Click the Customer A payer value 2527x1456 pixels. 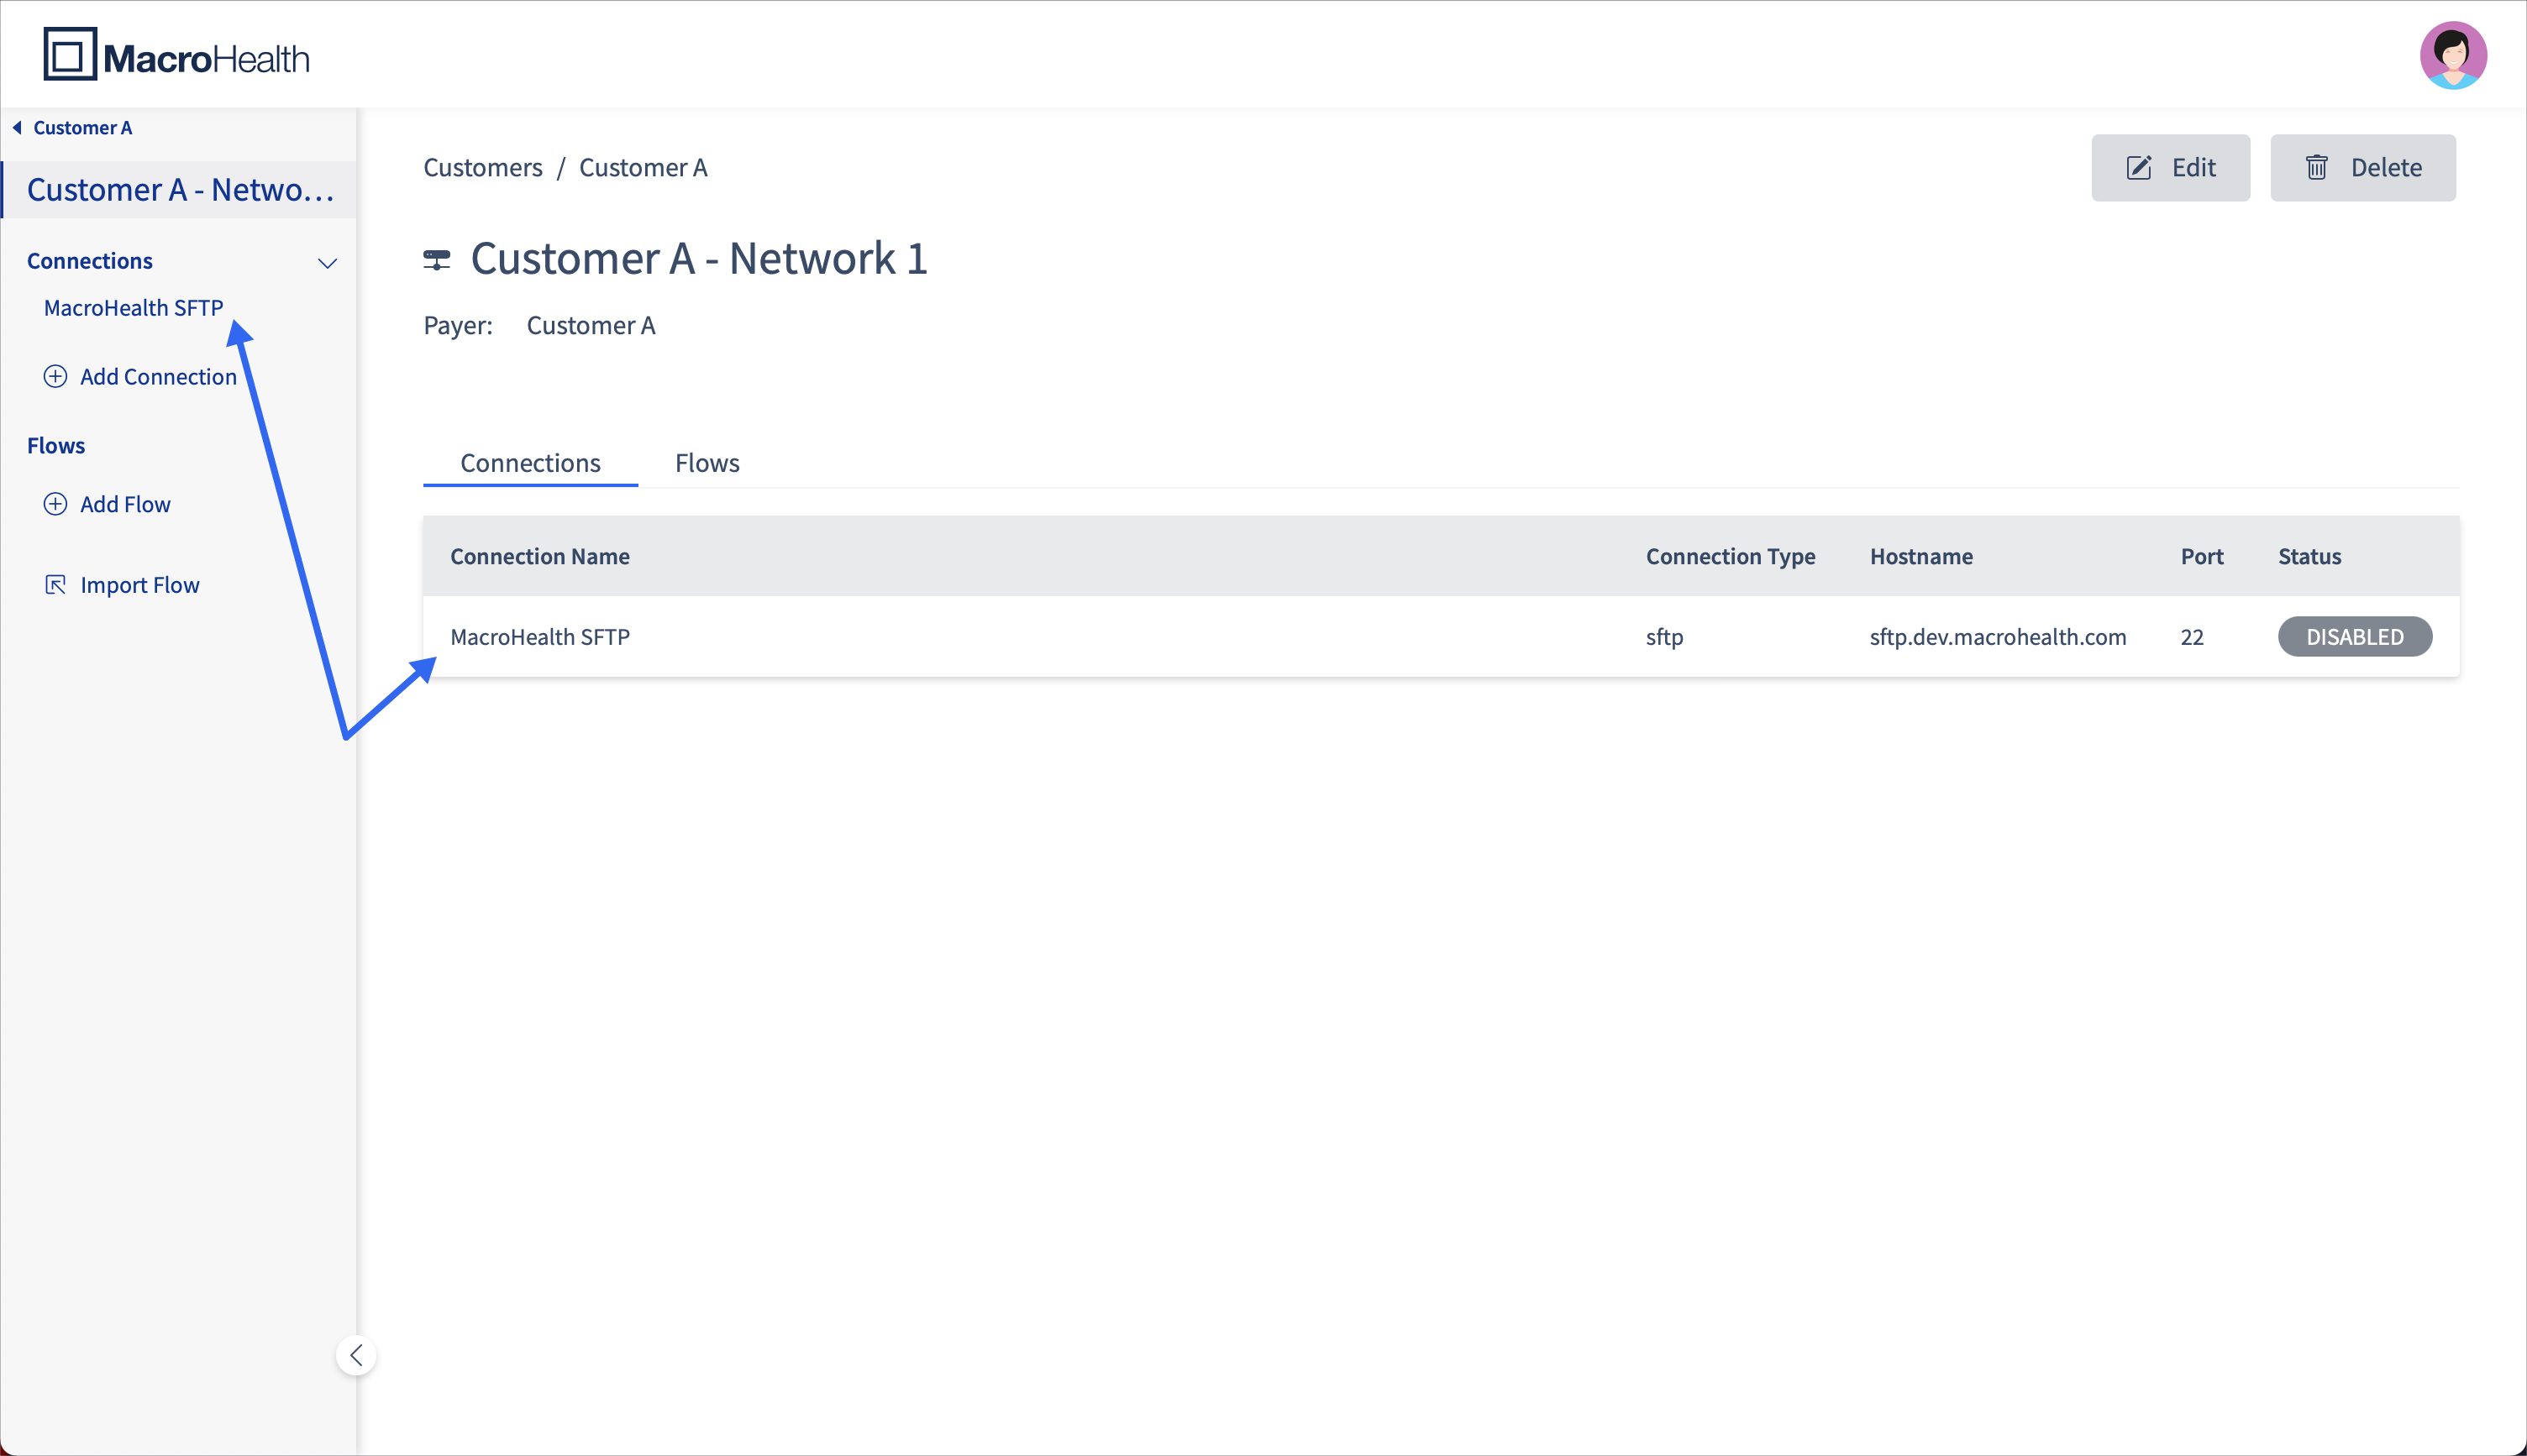pos(591,326)
